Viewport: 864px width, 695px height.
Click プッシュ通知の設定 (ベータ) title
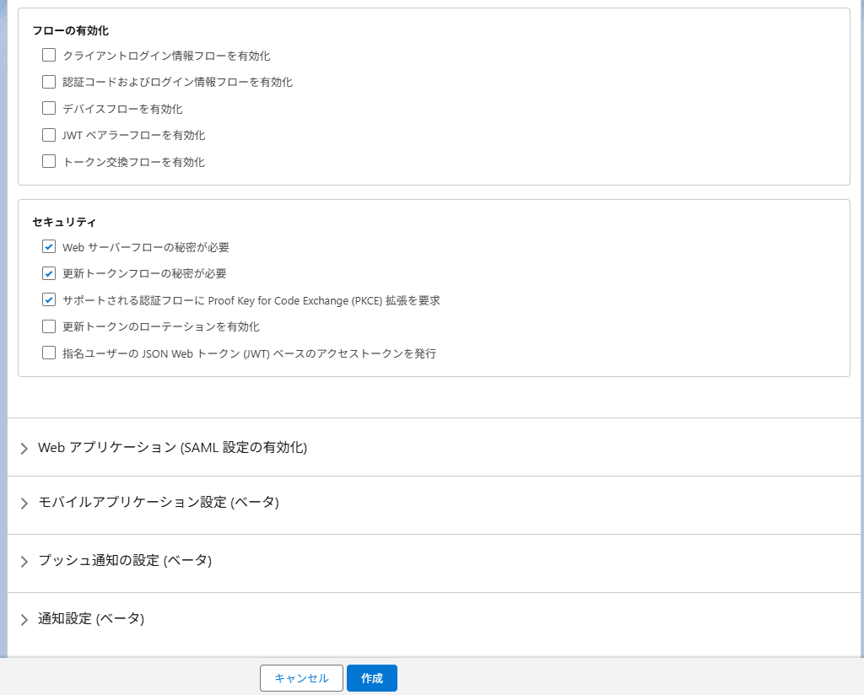(x=125, y=560)
